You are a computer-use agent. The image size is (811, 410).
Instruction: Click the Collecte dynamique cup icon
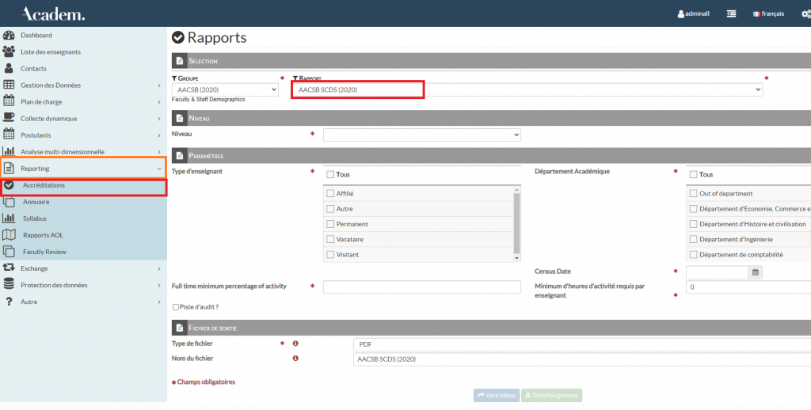9,119
